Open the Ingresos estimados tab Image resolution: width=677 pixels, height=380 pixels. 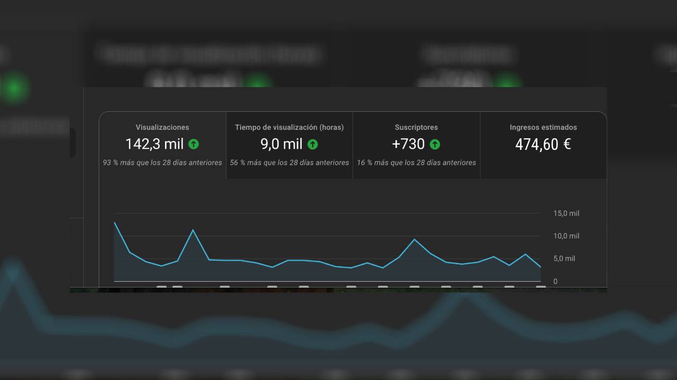pos(543,127)
